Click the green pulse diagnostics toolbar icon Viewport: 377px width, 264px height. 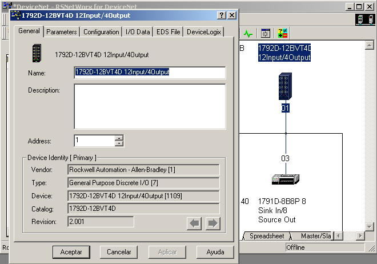tap(248, 33)
